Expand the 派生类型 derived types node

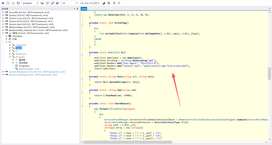pyautogui.click(x=13, y=63)
